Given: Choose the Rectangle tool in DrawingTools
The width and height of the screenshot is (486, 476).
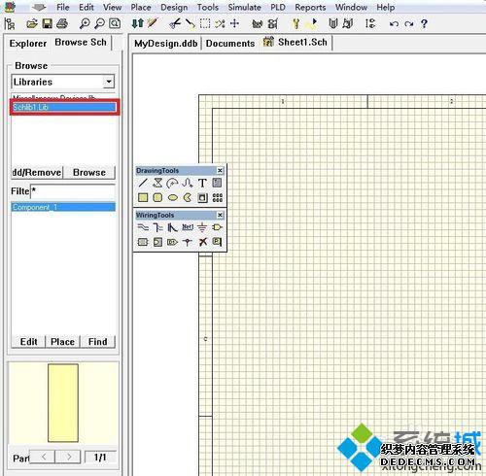Looking at the screenshot, I should pos(143,197).
